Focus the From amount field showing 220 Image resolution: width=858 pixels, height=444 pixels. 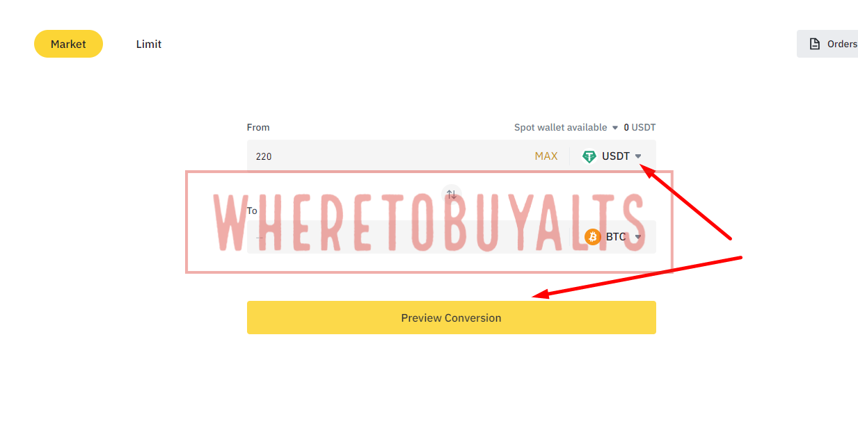click(x=390, y=156)
